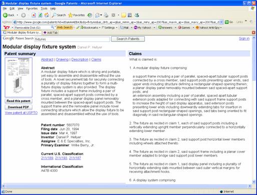257x195 pixels.
Task: Click the Search Patents button
Action: click(x=128, y=39)
